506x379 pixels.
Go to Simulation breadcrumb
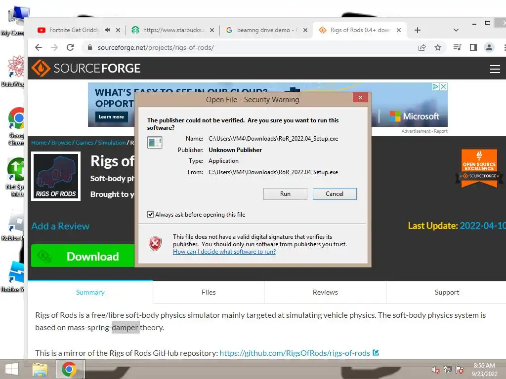coord(112,143)
